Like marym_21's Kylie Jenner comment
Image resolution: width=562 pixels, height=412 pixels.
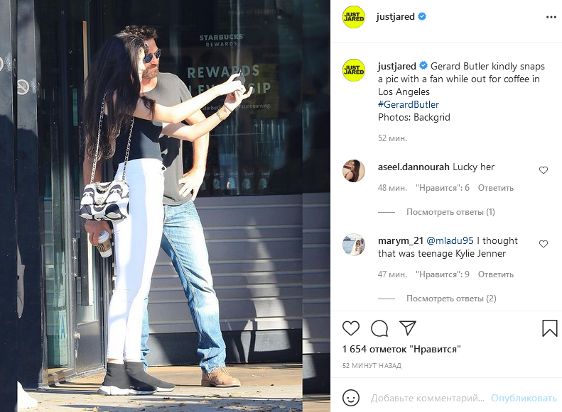coord(544,244)
